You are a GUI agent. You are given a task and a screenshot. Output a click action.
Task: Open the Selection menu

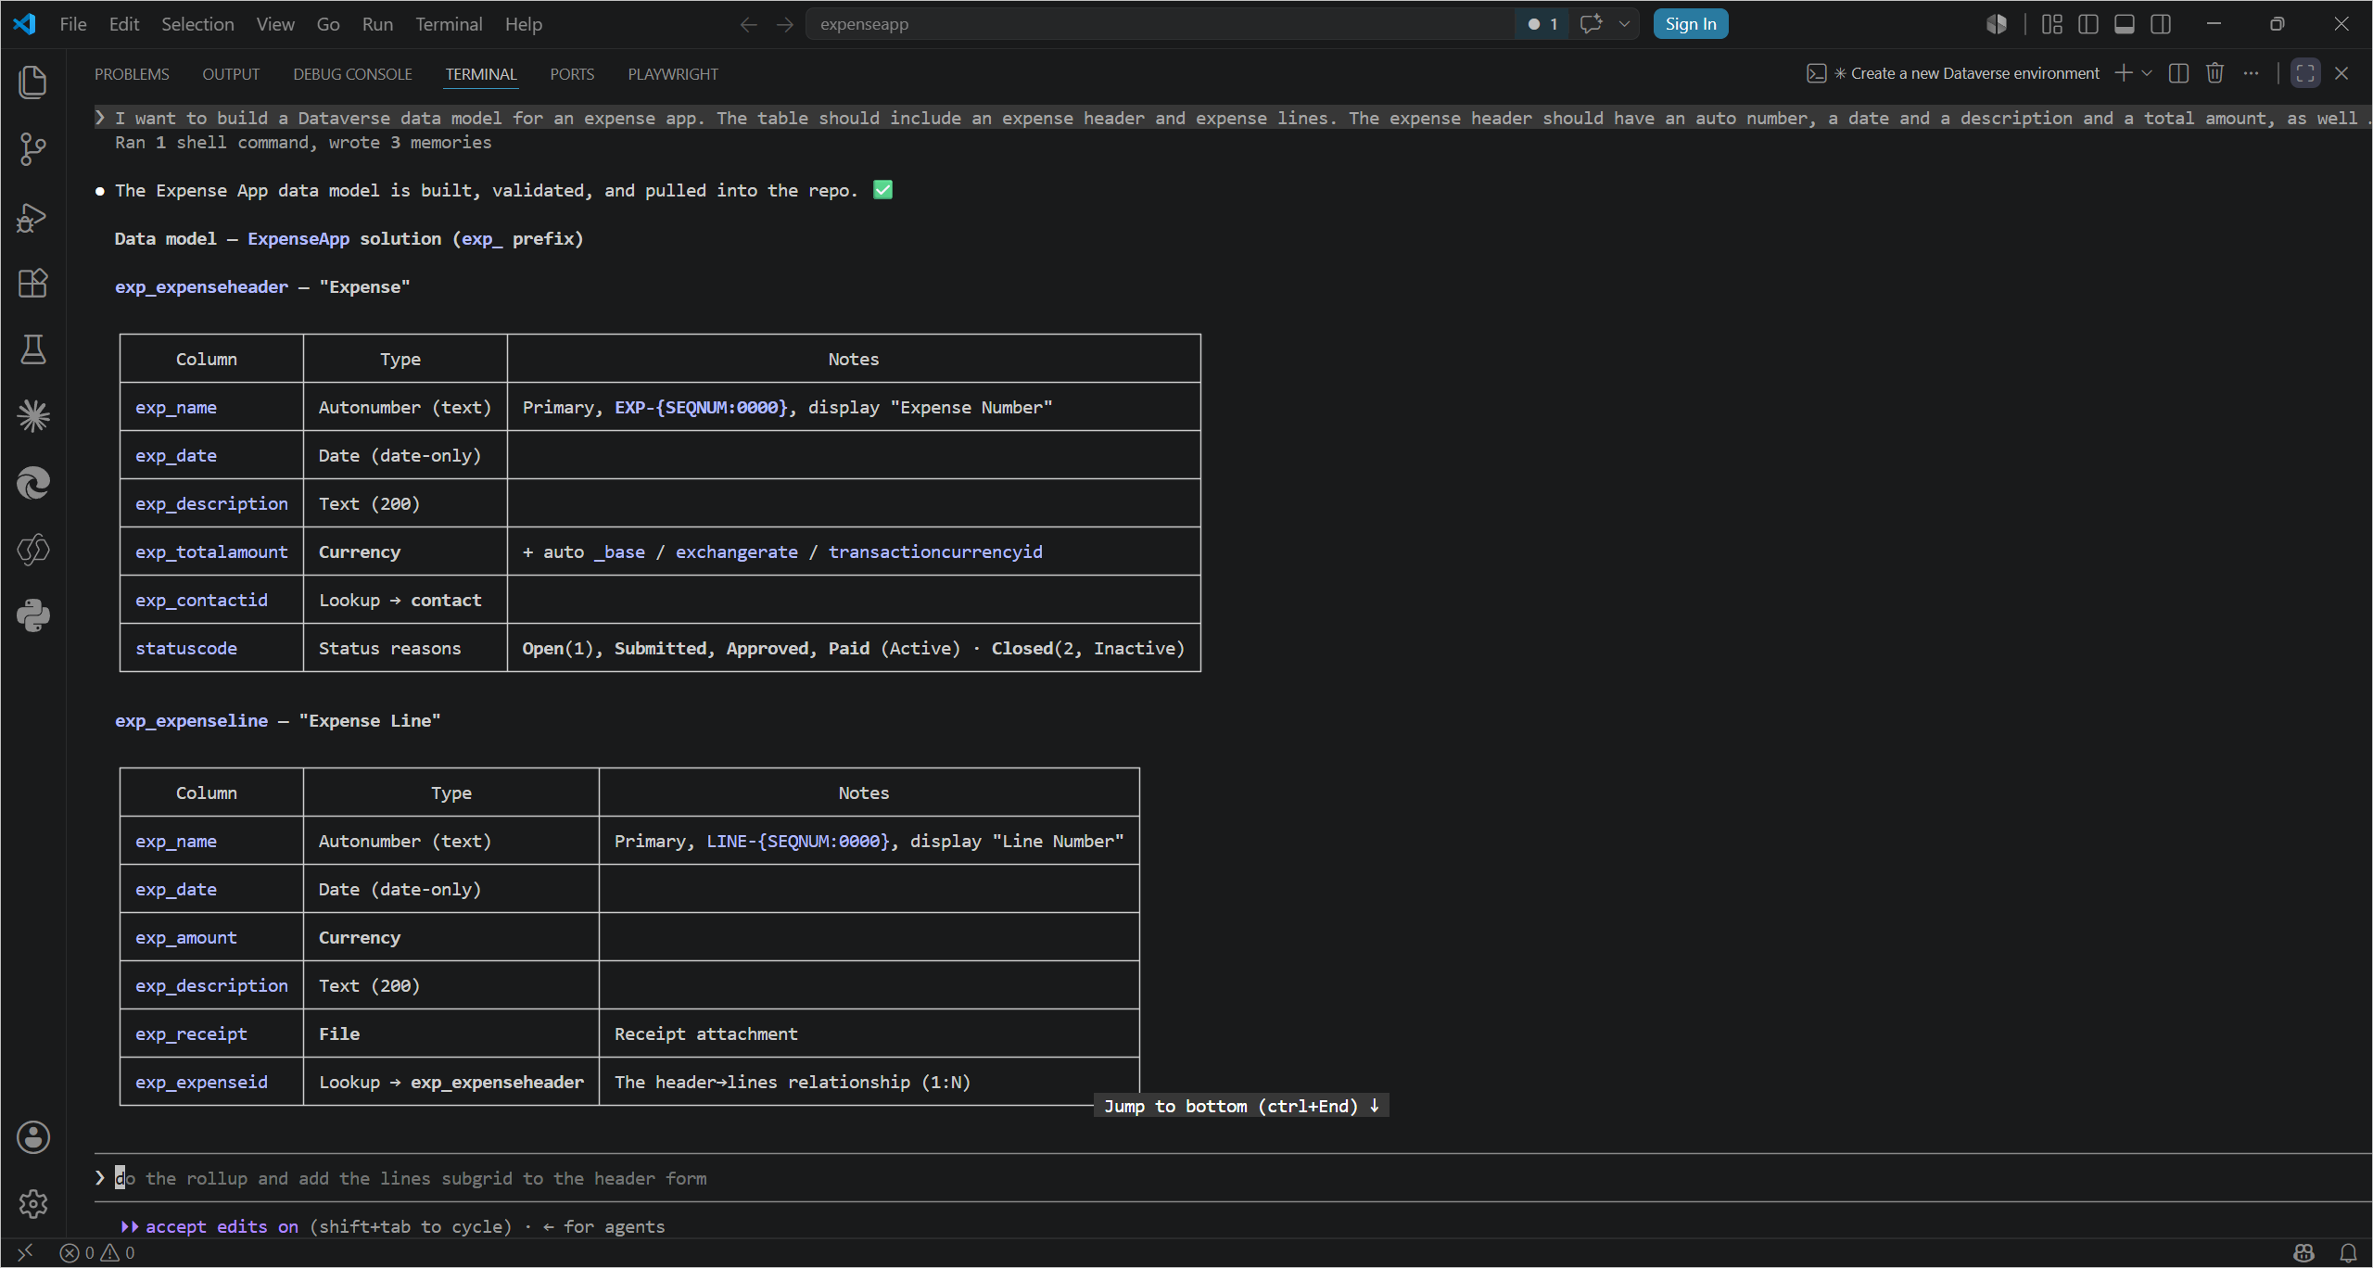pyautogui.click(x=197, y=24)
